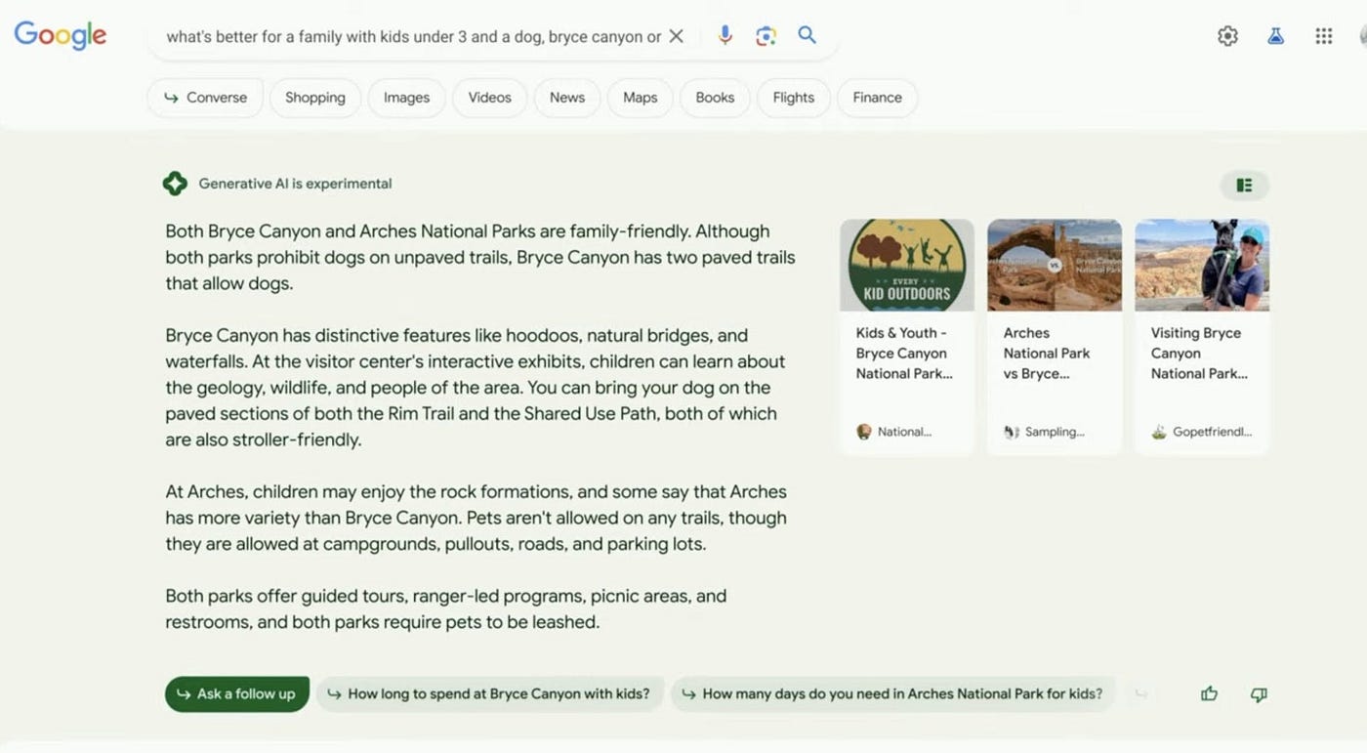The width and height of the screenshot is (1367, 753).
Task: Switch to the Maps tab
Action: [640, 98]
